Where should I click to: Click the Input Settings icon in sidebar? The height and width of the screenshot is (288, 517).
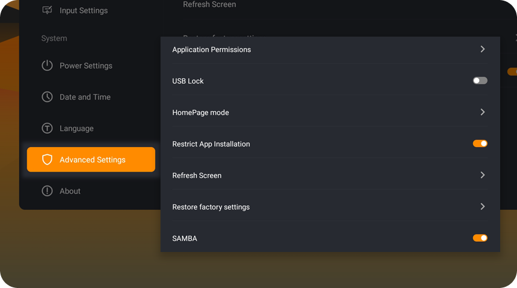[47, 10]
